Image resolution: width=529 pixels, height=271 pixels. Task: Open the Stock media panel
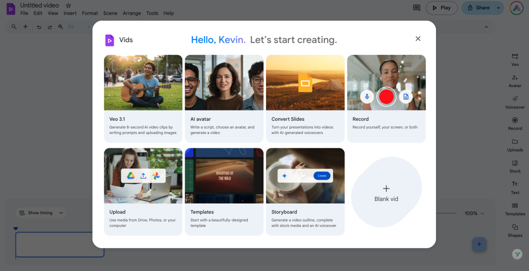pyautogui.click(x=515, y=166)
